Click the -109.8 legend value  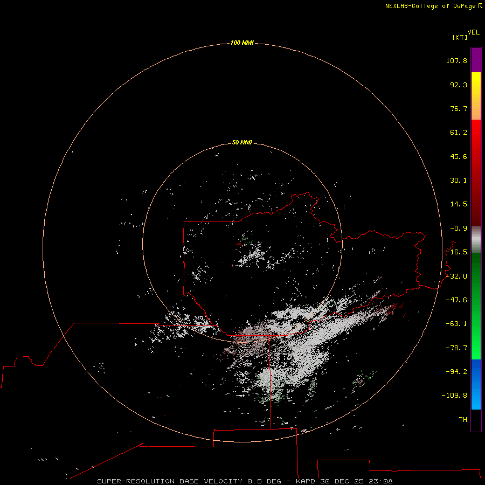tap(454, 396)
